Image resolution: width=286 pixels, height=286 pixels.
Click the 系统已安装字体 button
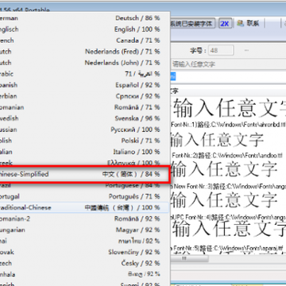click(192, 24)
